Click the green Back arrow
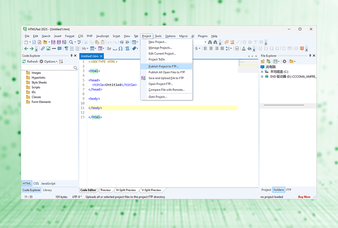Screen dimensions: 338x228 26,49
